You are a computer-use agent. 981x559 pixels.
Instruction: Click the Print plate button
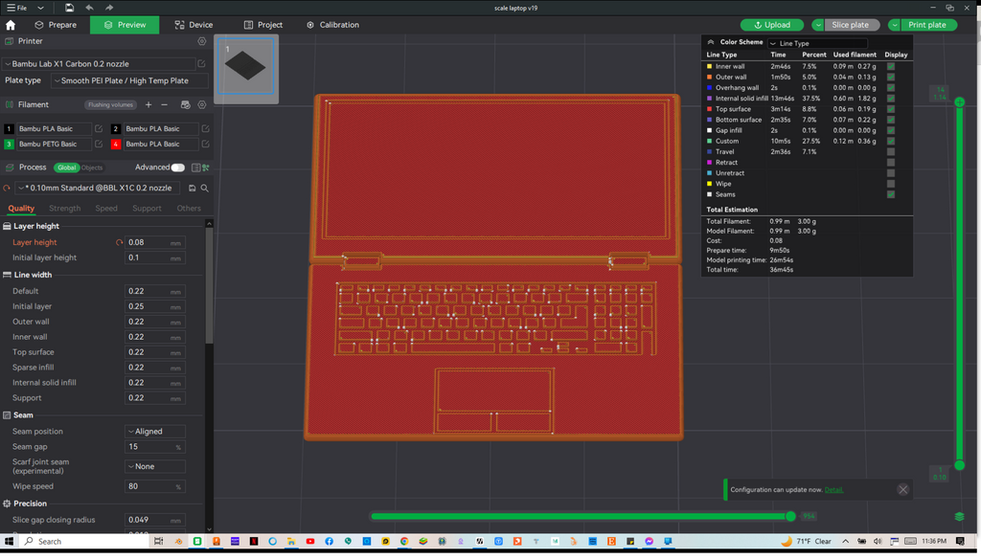(x=928, y=25)
